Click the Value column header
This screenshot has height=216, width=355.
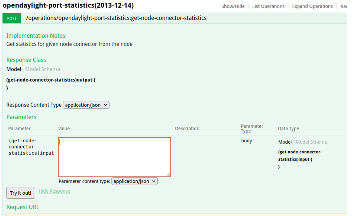point(64,129)
